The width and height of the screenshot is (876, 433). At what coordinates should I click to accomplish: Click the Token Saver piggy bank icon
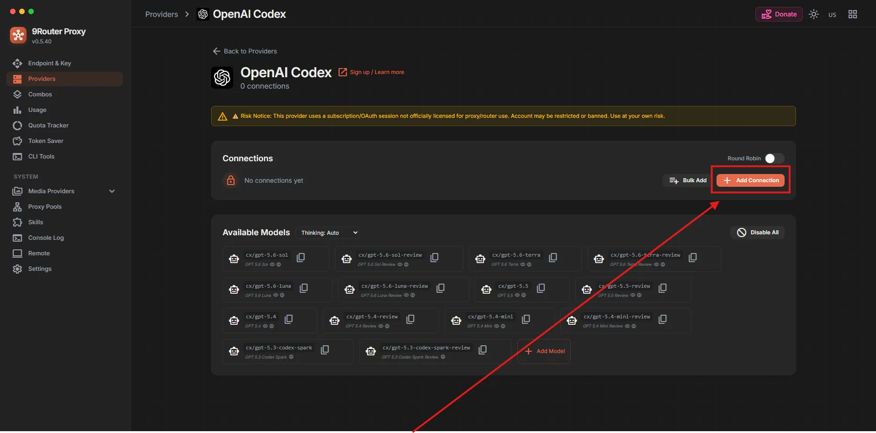pos(17,141)
